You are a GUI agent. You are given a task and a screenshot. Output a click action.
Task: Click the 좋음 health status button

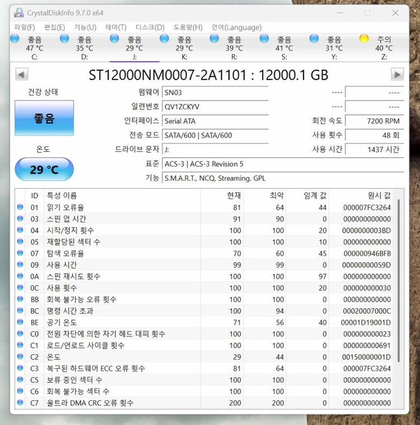point(44,118)
